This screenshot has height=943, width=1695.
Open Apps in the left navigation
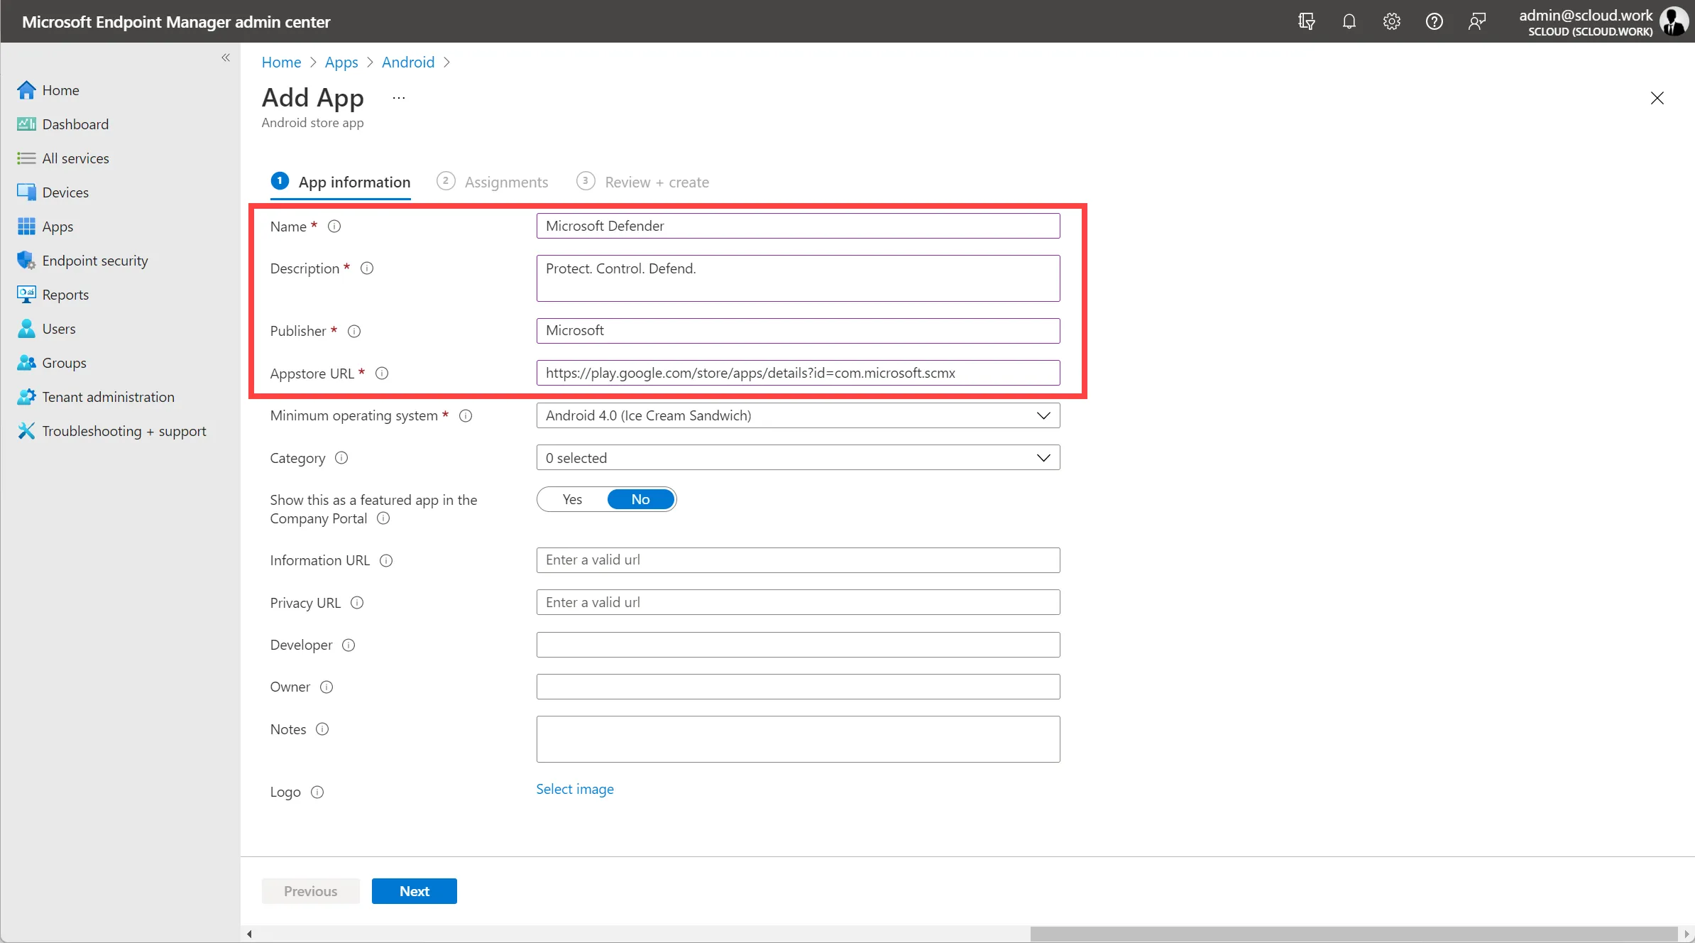click(x=45, y=227)
